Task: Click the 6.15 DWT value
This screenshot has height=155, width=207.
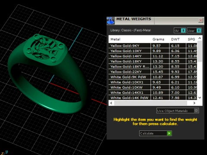Action: click(175, 46)
